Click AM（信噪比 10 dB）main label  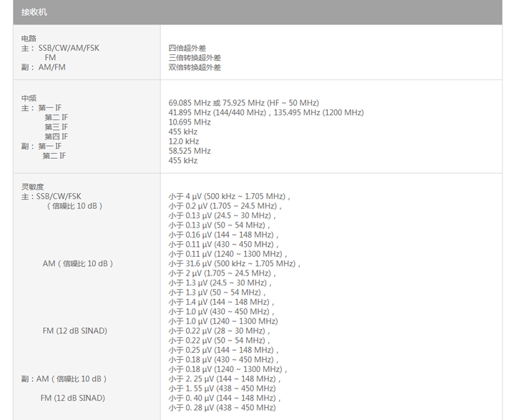(x=78, y=263)
